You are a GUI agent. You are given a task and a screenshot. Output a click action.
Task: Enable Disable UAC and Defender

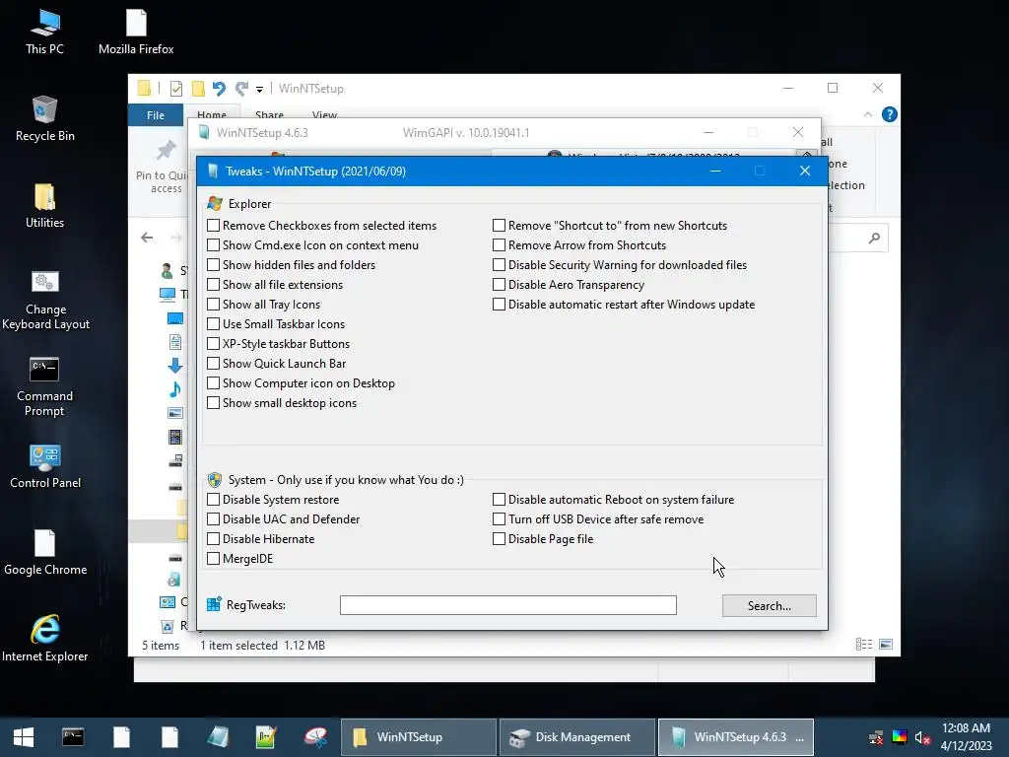(213, 519)
